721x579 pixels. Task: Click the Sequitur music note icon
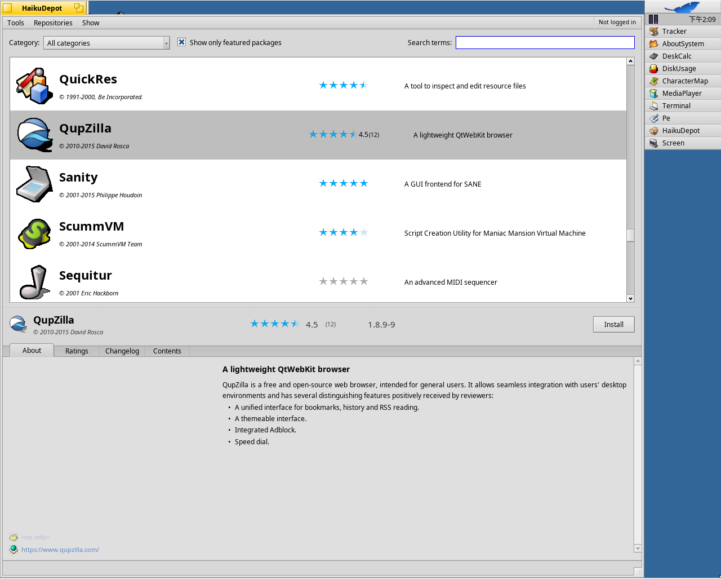pos(34,282)
